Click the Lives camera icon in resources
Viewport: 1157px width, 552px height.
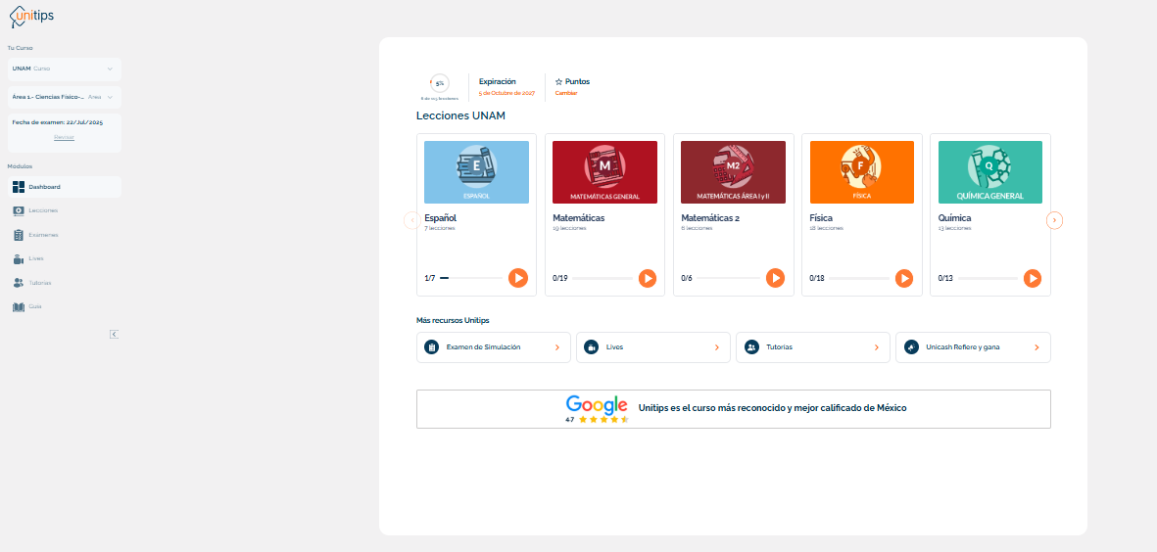click(x=591, y=347)
